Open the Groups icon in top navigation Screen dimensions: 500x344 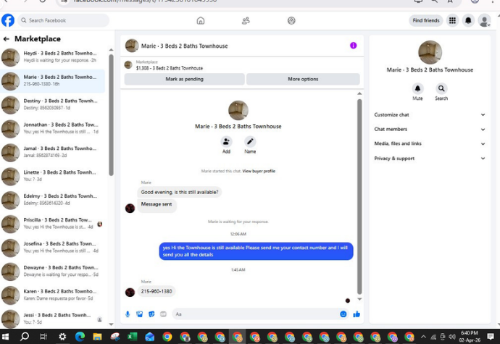pos(291,21)
